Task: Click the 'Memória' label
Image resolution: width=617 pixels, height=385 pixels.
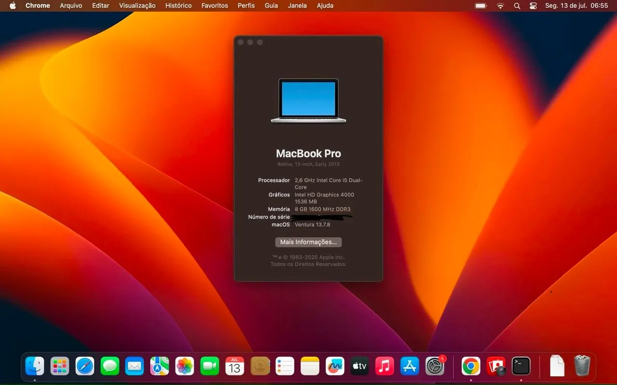Action: pos(279,209)
